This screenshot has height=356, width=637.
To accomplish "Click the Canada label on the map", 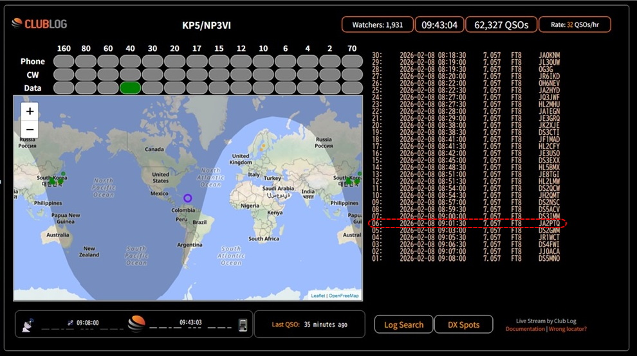I will click(x=154, y=149).
